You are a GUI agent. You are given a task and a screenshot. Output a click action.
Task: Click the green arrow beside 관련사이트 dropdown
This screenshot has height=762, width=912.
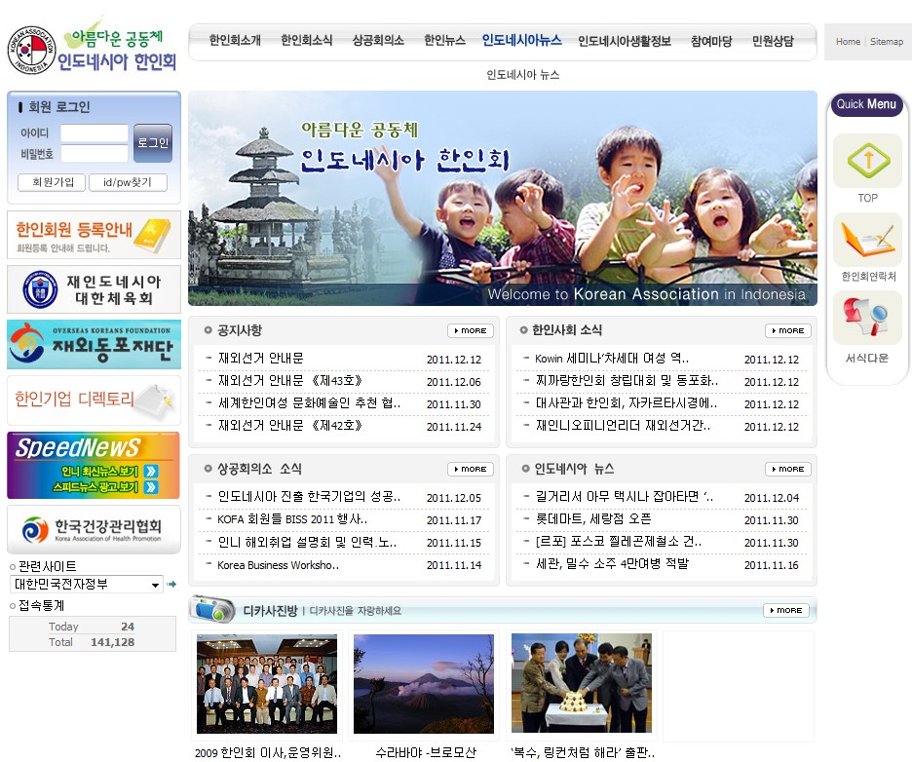point(171,584)
